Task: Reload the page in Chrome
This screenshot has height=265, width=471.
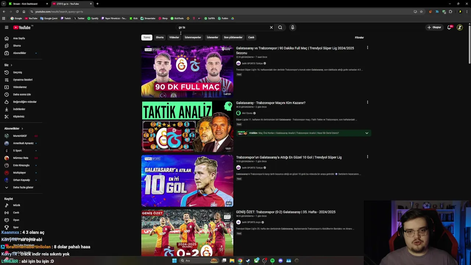Action: click(x=17, y=11)
